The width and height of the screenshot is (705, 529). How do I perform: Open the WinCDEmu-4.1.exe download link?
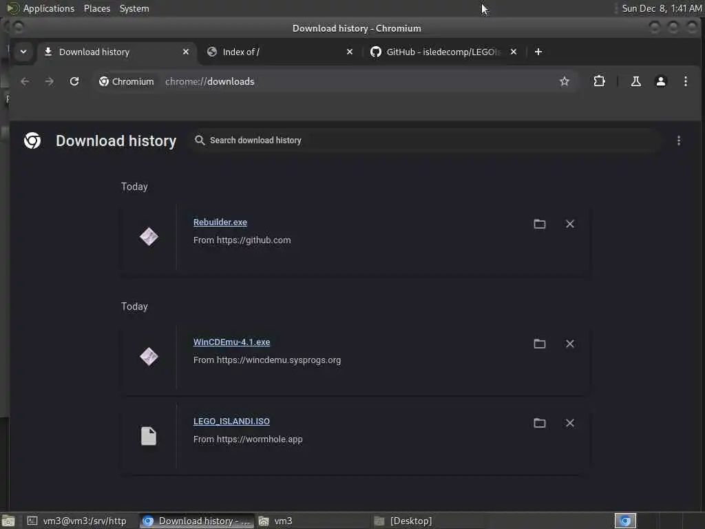pyautogui.click(x=231, y=342)
